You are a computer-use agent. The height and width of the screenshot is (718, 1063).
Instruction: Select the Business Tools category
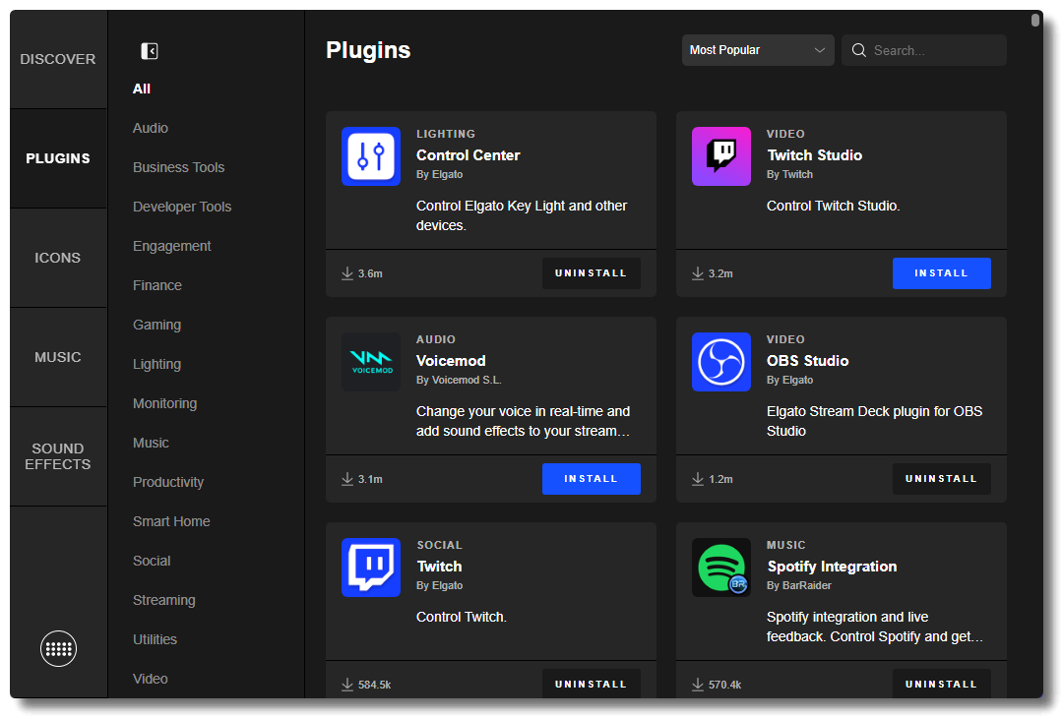tap(179, 167)
